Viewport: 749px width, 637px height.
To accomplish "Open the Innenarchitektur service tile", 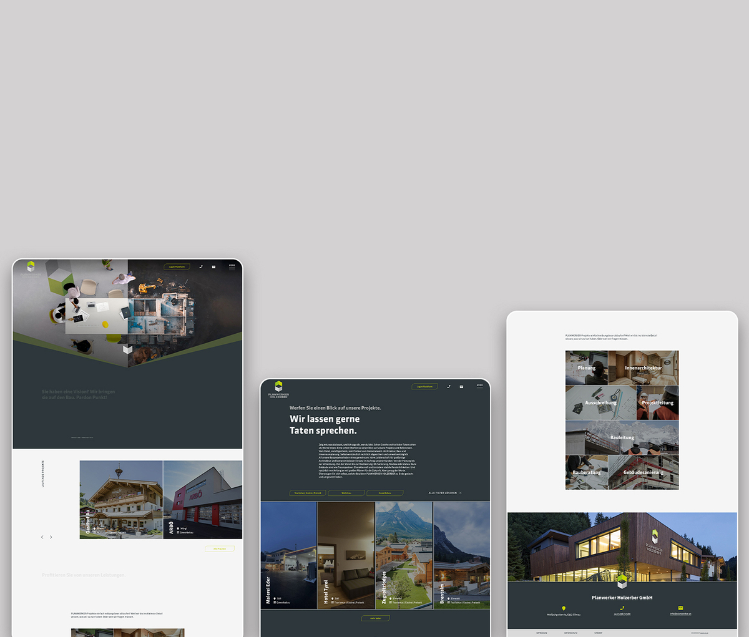I will click(x=644, y=367).
